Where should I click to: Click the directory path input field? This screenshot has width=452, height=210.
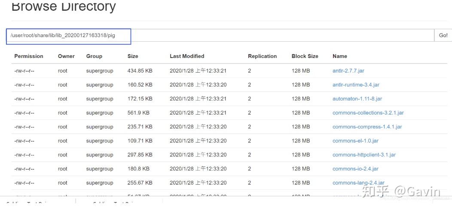tap(215, 35)
